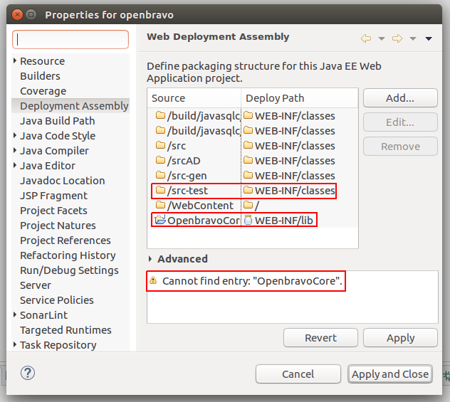The width and height of the screenshot is (450, 402).
Task: Expand the Advanced section
Action: [151, 259]
